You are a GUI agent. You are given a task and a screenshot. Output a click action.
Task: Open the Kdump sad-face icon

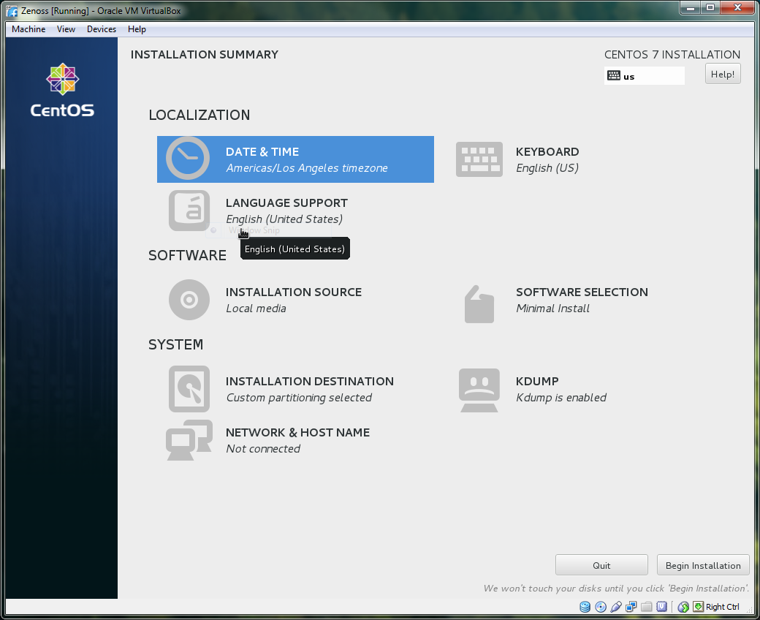coord(479,389)
